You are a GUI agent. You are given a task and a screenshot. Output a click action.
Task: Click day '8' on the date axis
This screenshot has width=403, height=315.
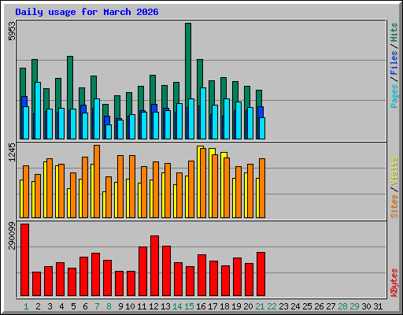(x=109, y=306)
